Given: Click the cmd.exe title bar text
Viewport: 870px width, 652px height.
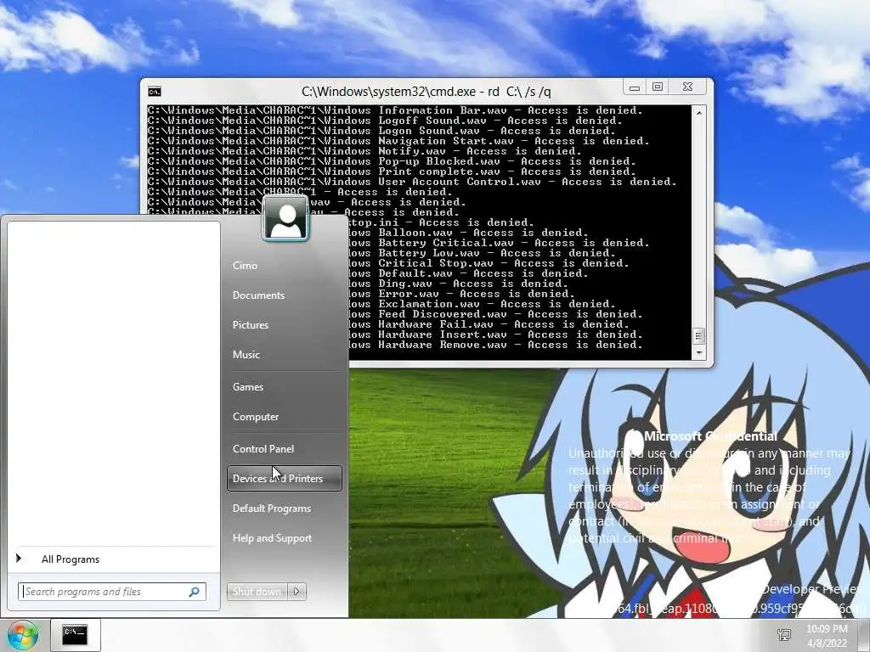Looking at the screenshot, I should tap(427, 92).
